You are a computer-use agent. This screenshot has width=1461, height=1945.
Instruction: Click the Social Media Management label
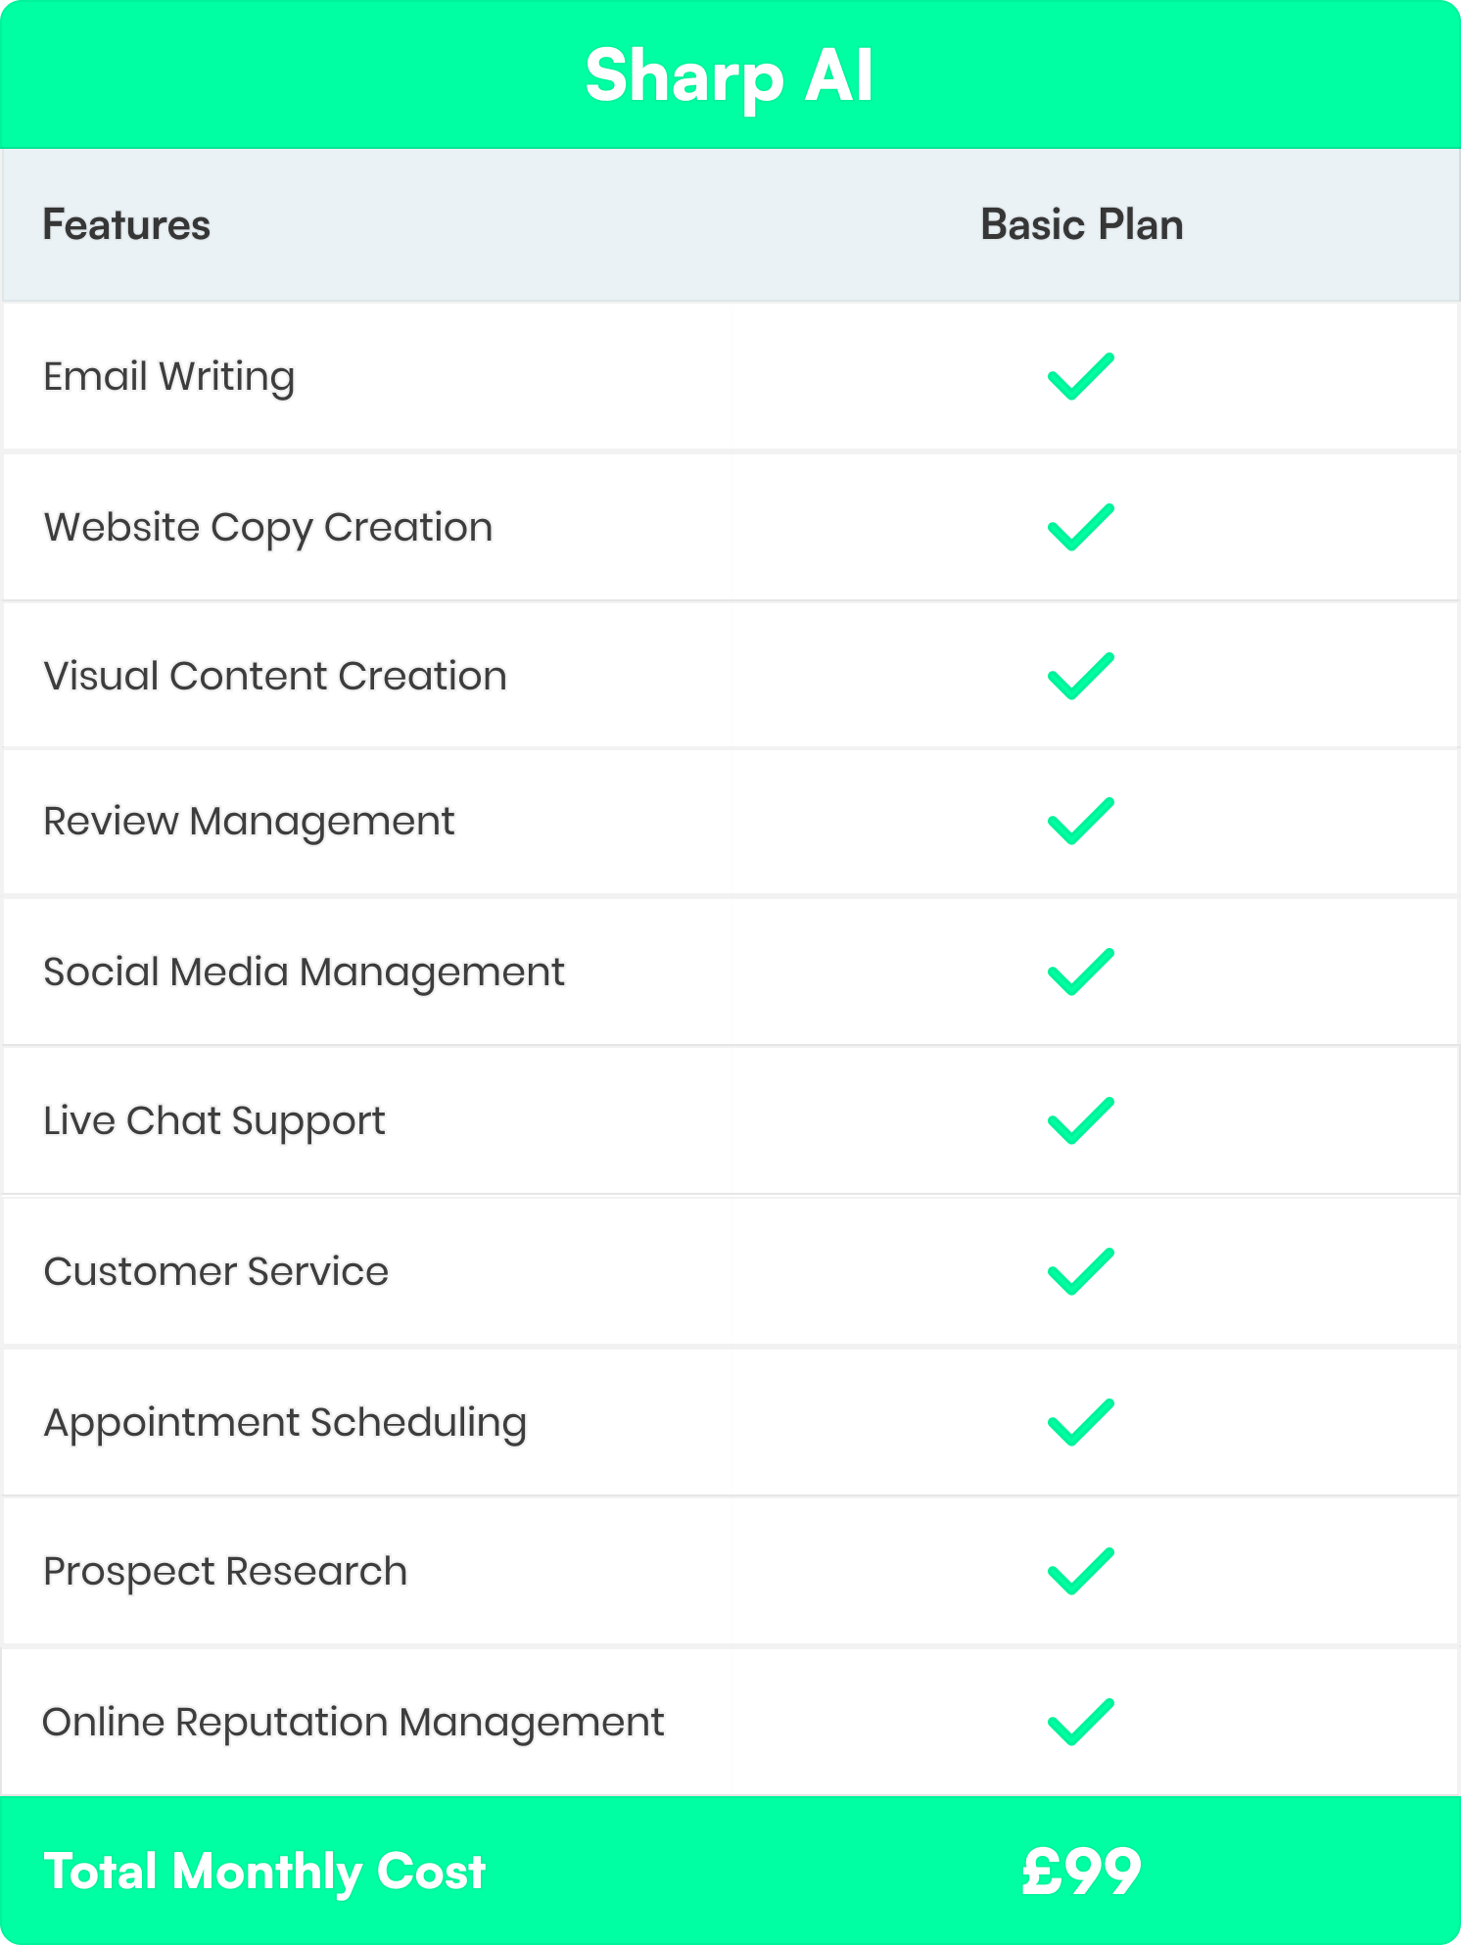[x=304, y=972]
